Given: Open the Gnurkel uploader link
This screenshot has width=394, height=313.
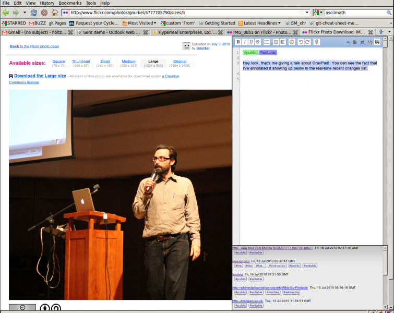Looking at the screenshot, I should tap(203, 48).
